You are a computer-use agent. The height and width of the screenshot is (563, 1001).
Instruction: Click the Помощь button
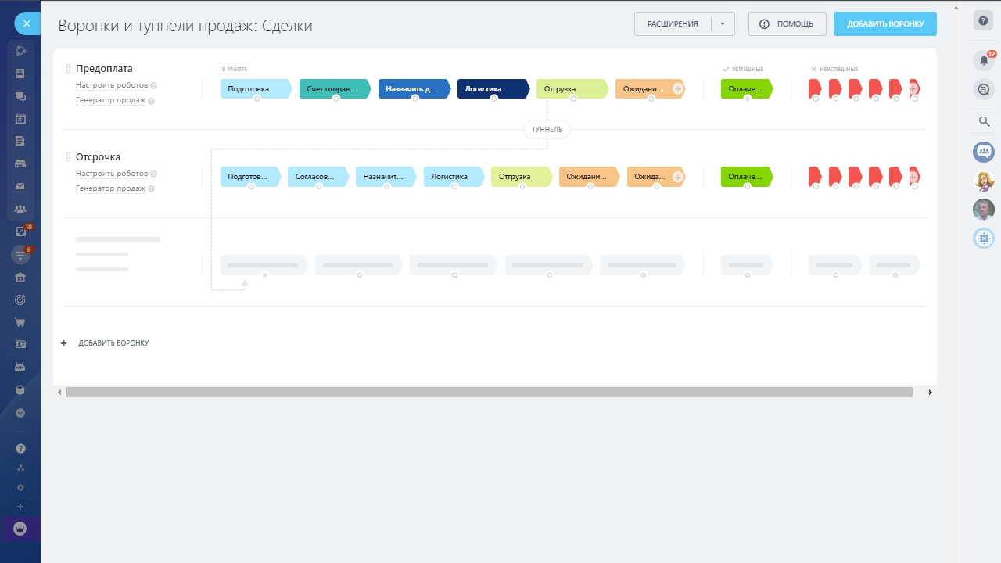pos(788,24)
